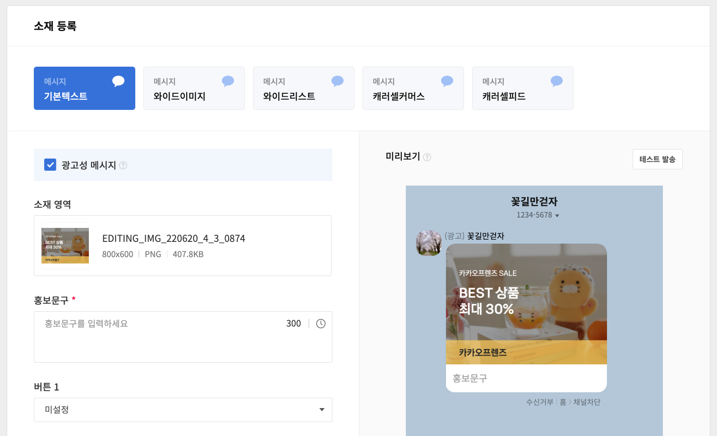This screenshot has height=436, width=717.
Task: Click the 채널차단 link in preview
Action: (587, 402)
